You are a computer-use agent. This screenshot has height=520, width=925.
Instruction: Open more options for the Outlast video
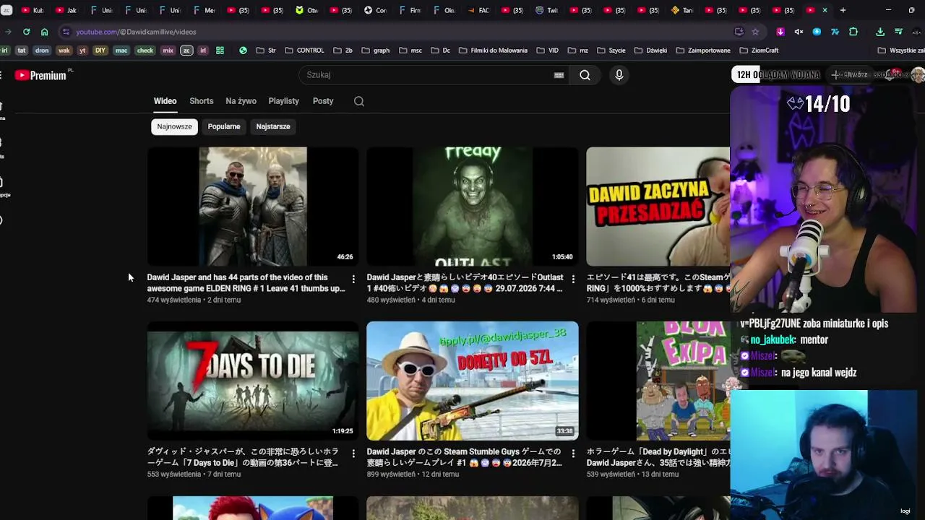point(573,279)
